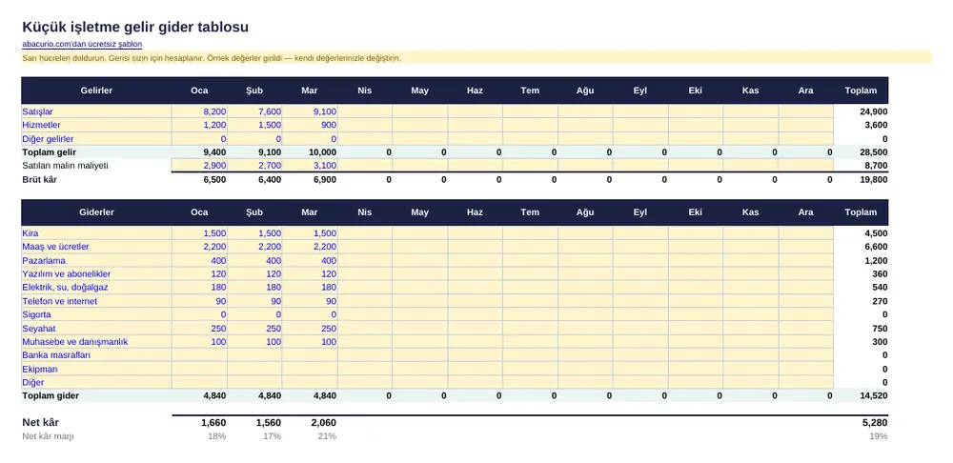Click Brüt kâr value 6,500 for Oca
Screen dimensions: 953x463
pos(214,180)
